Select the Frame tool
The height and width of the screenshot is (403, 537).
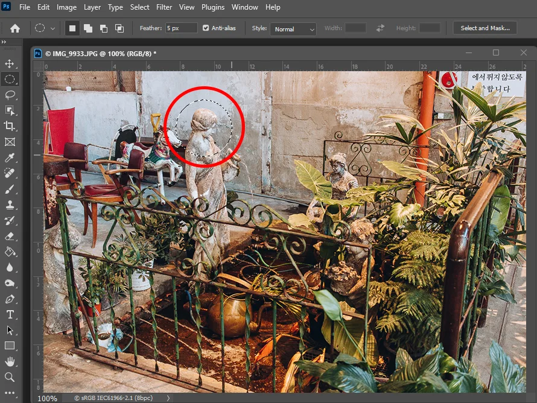pos(10,142)
